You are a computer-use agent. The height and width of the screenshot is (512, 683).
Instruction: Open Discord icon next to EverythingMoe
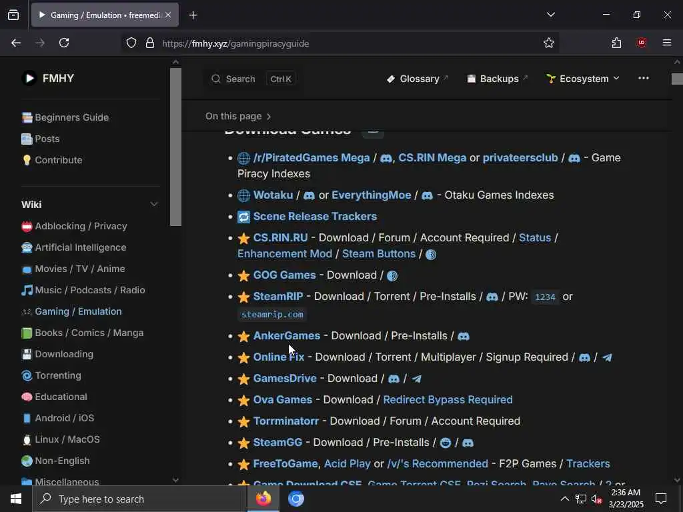(428, 195)
